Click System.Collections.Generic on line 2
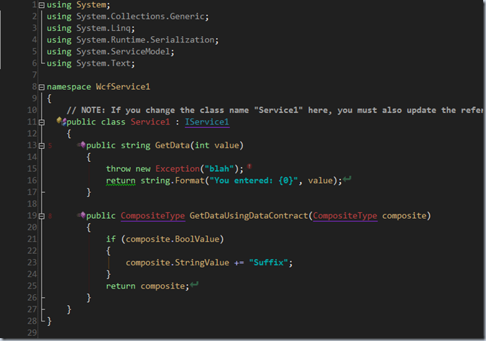Screen dimensions: 486x341 (x=140, y=17)
